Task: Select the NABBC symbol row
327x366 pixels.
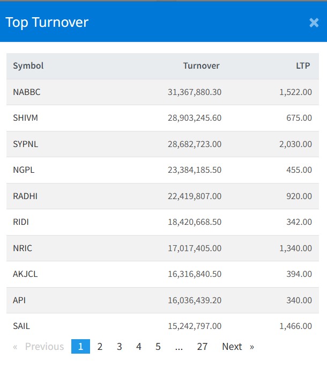Action: point(27,92)
